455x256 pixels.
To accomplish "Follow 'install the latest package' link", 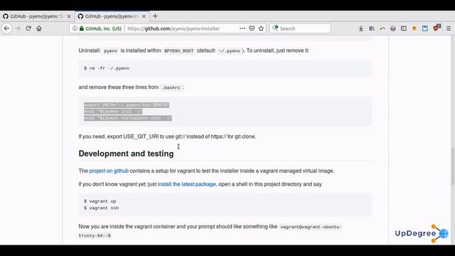I will coord(186,184).
